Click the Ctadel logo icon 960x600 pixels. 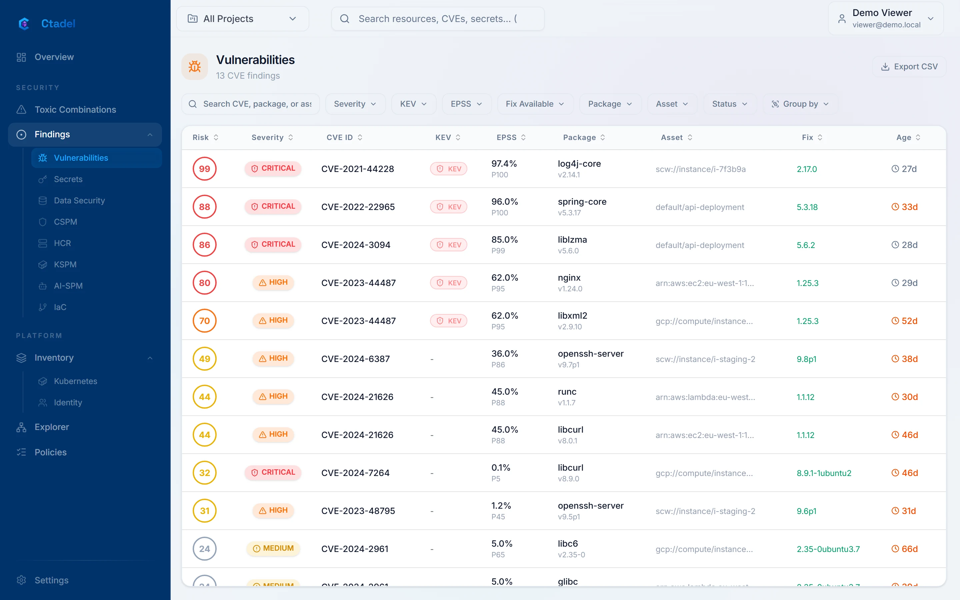click(24, 23)
